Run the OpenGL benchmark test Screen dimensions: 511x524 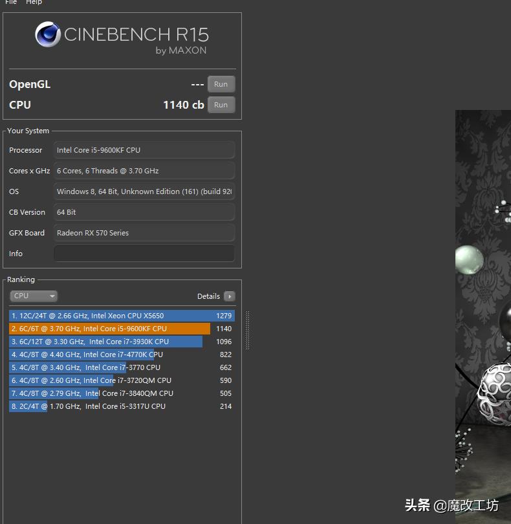[x=221, y=84]
